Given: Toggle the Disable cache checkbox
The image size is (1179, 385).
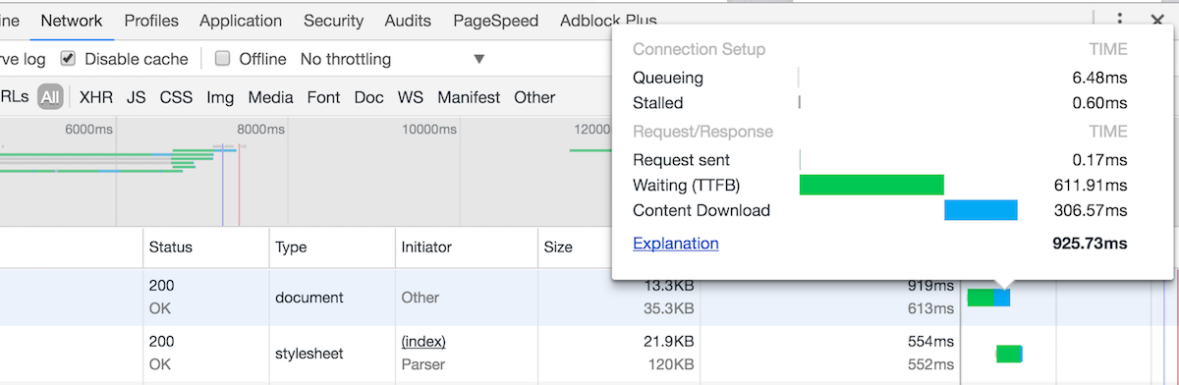Looking at the screenshot, I should tap(68, 59).
